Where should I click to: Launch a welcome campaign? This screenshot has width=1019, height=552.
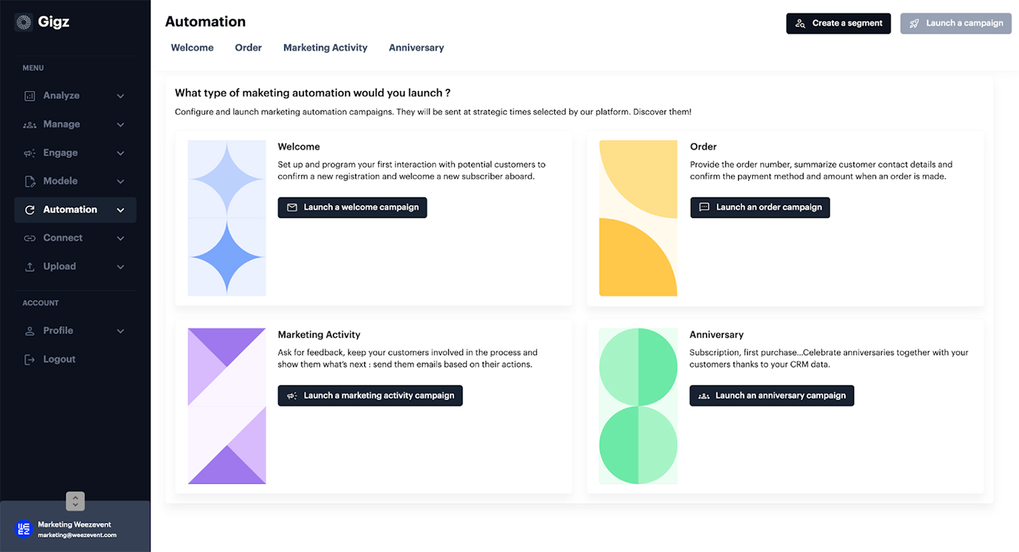point(352,207)
